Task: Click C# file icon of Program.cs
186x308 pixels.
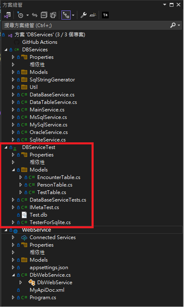Action: [x=24, y=298]
